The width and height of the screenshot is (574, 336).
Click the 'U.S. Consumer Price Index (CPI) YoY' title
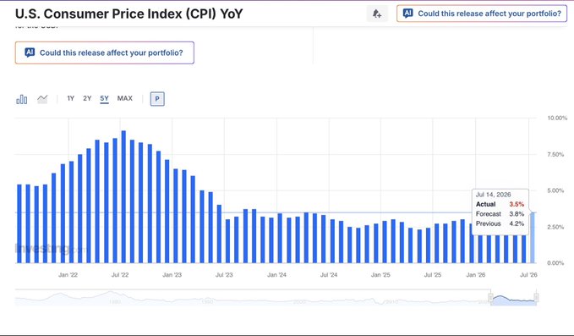tap(128, 14)
